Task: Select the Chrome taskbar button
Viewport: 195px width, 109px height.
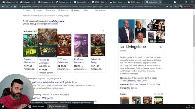Action: point(58,107)
